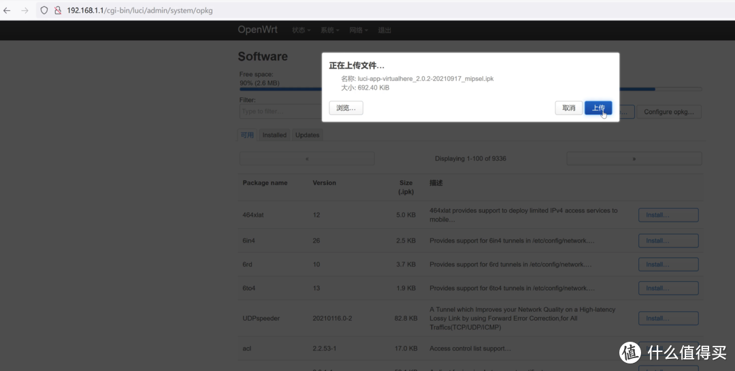This screenshot has height=371, width=735.
Task: Go to the next package page
Action: (634, 158)
